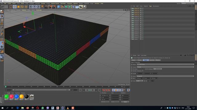
Task: Click Windows Start button
Action: coord(2,108)
